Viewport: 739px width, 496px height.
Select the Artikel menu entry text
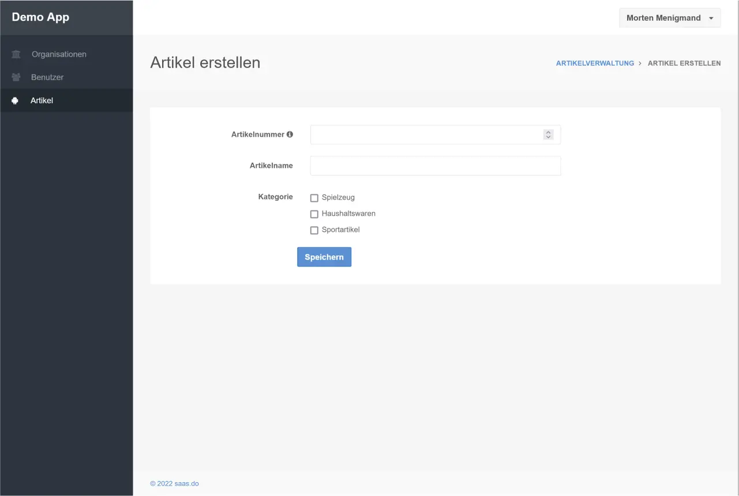(42, 100)
